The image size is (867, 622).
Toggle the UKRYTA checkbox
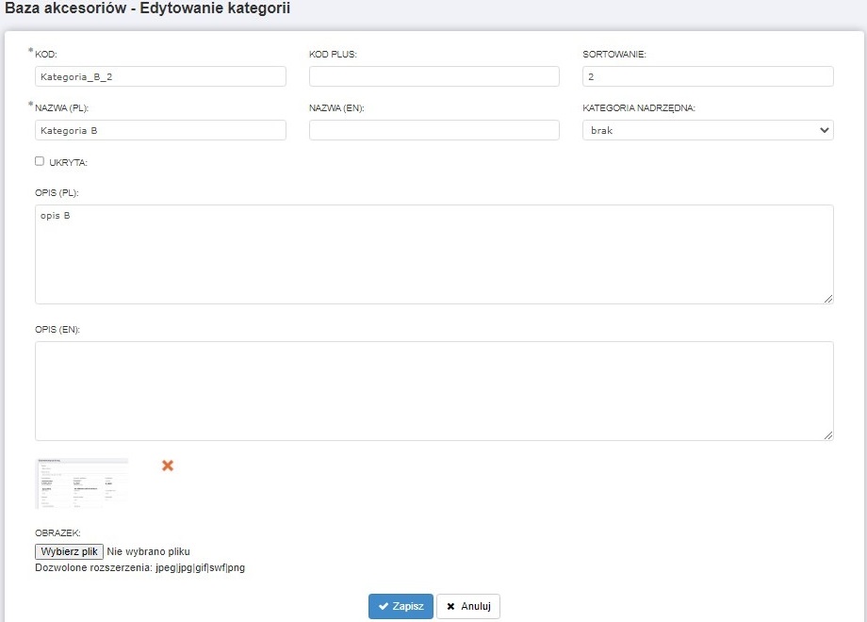pyautogui.click(x=40, y=161)
